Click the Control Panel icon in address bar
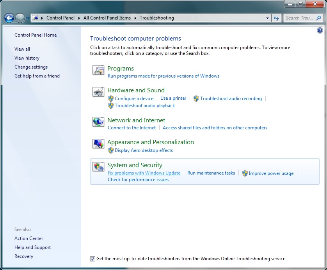327x270 pixels. 36,18
